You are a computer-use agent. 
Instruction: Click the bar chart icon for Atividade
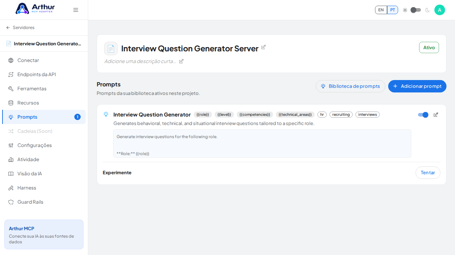pyautogui.click(x=11, y=159)
